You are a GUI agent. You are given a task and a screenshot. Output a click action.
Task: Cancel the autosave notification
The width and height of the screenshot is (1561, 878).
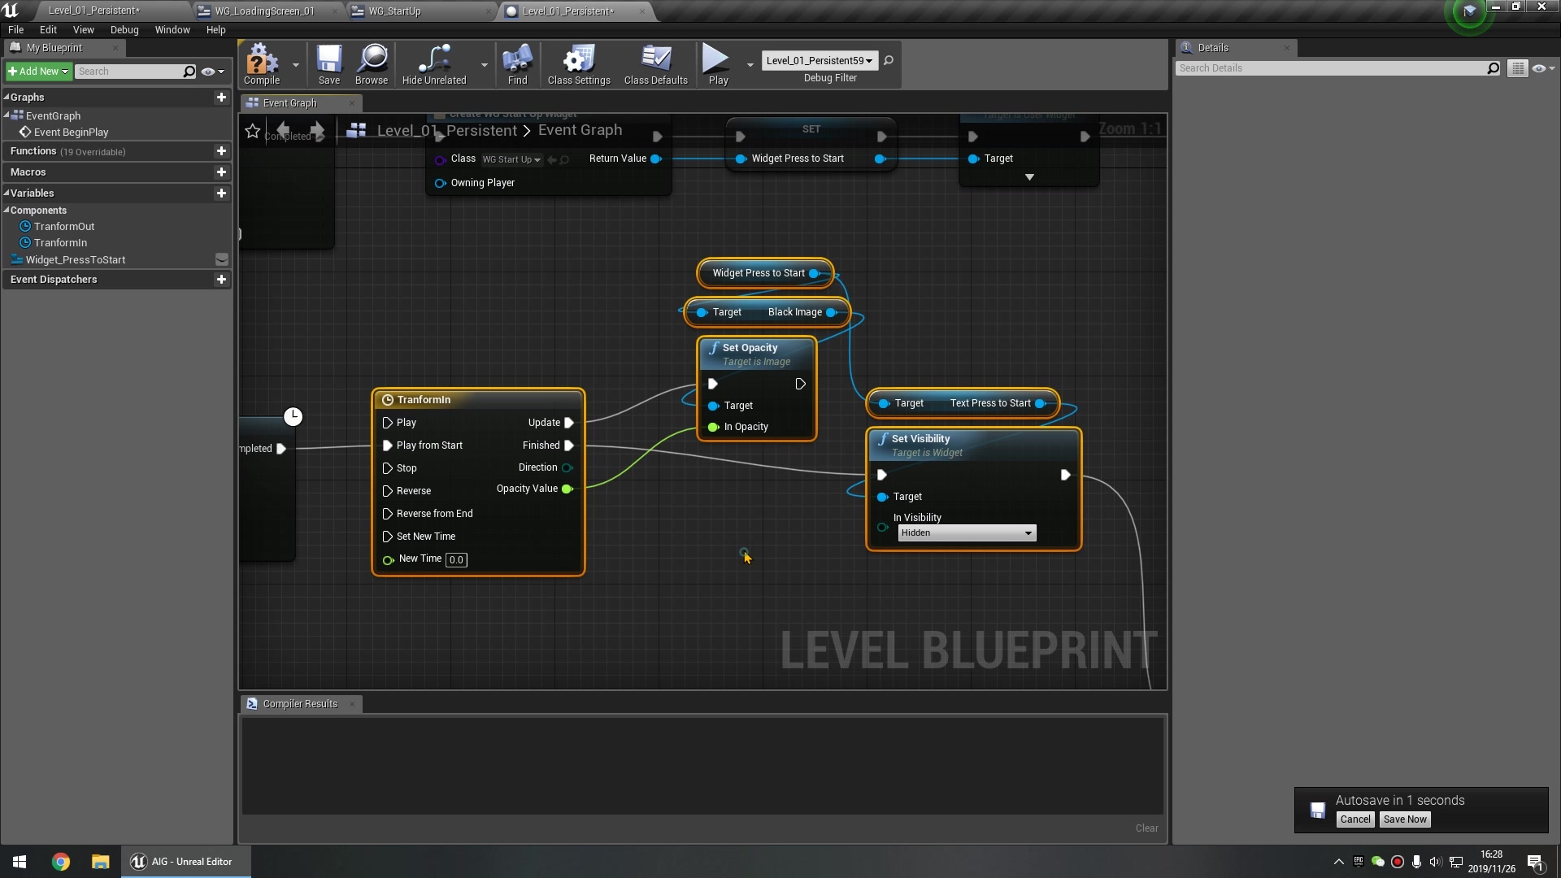(x=1354, y=819)
